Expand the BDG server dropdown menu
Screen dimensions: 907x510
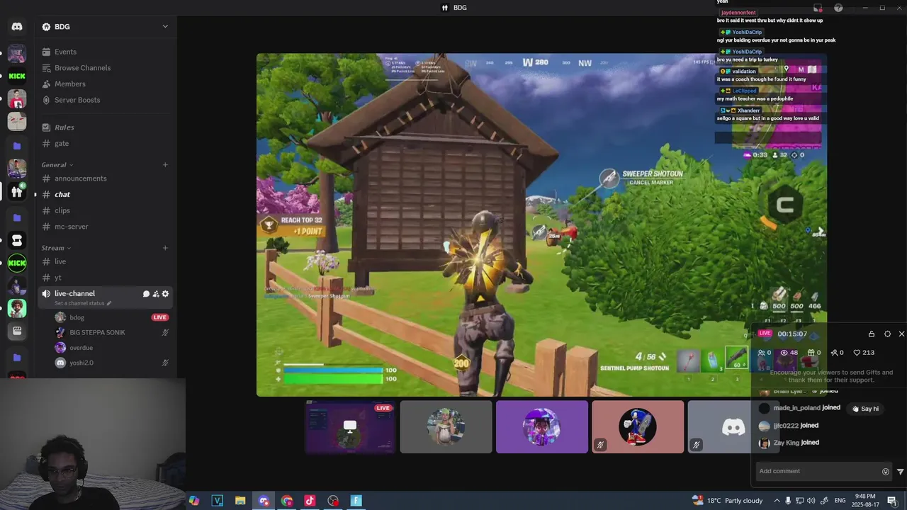[165, 26]
